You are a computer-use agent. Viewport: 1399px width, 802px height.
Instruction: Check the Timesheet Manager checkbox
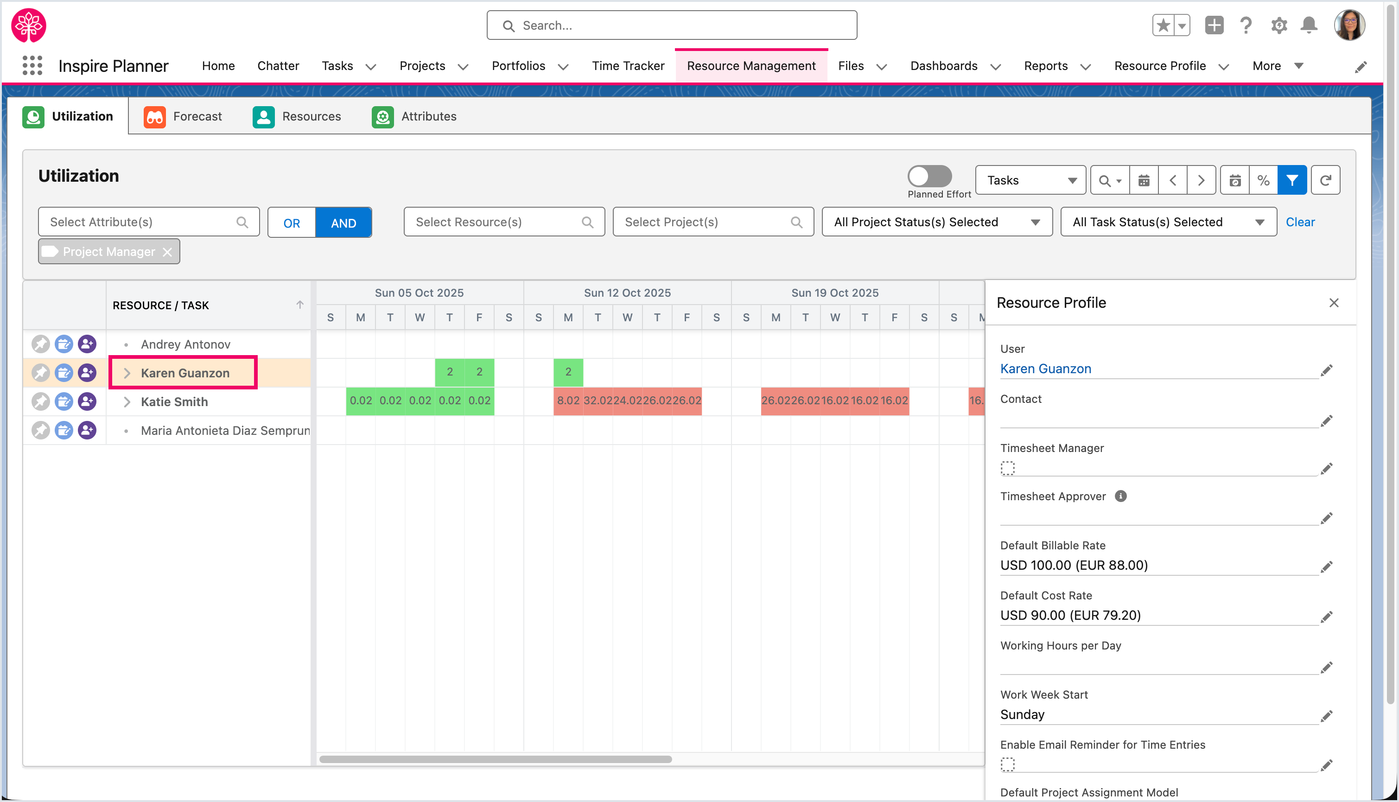[x=1007, y=468]
